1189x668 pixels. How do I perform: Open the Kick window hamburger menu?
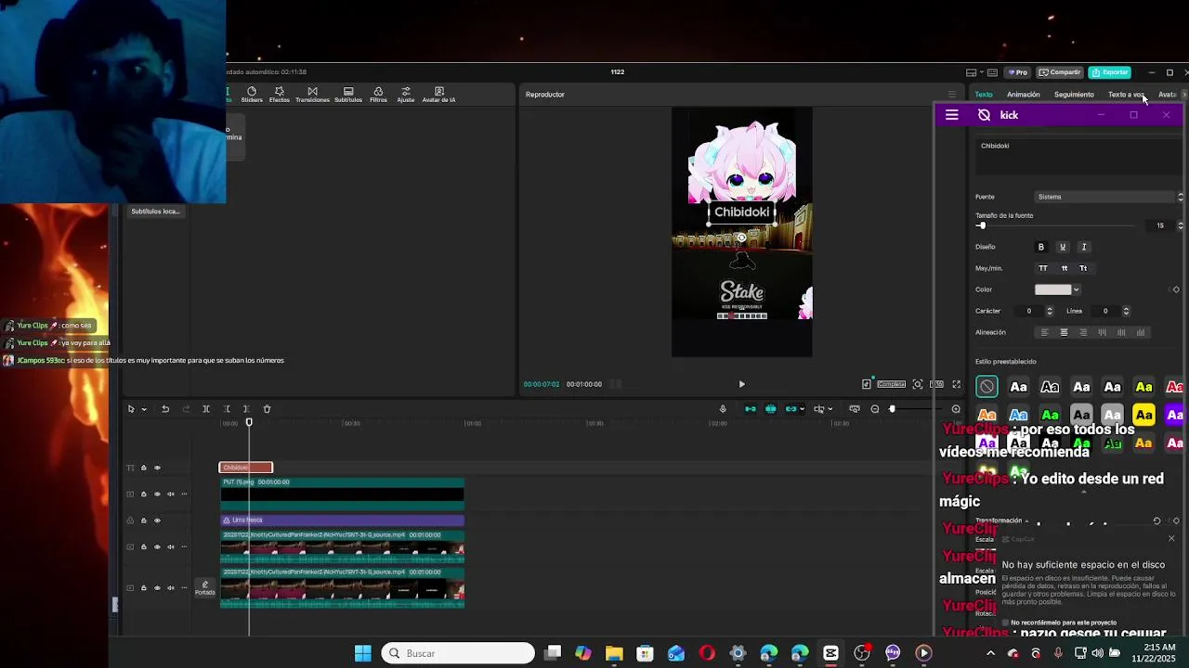[951, 115]
